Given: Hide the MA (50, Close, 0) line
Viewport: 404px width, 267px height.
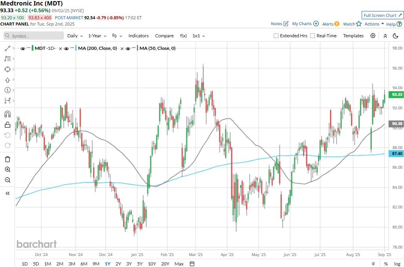Looking at the screenshot, I should [x=128, y=49].
